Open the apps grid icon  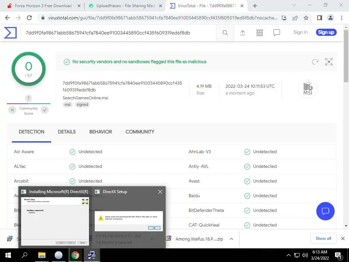click(259, 33)
